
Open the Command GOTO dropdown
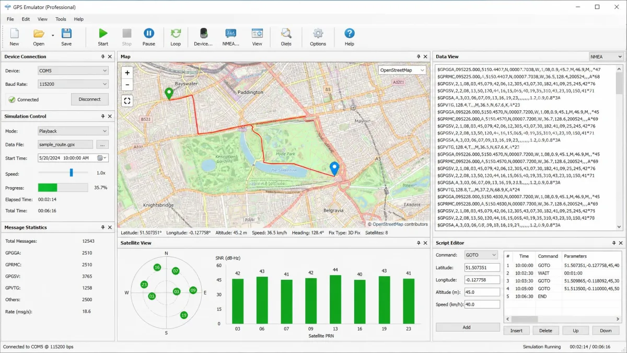[x=481, y=255]
